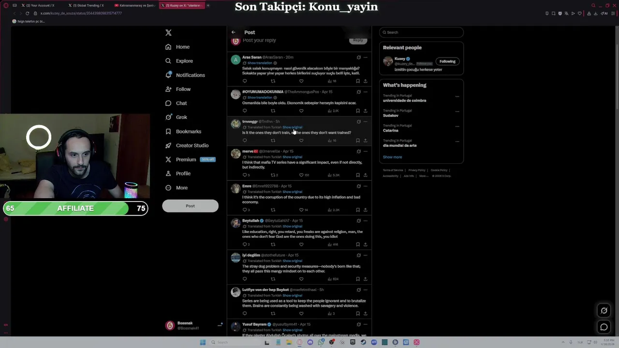Open the Windows Start menu
Screen dimensions: 619x348
point(203,342)
